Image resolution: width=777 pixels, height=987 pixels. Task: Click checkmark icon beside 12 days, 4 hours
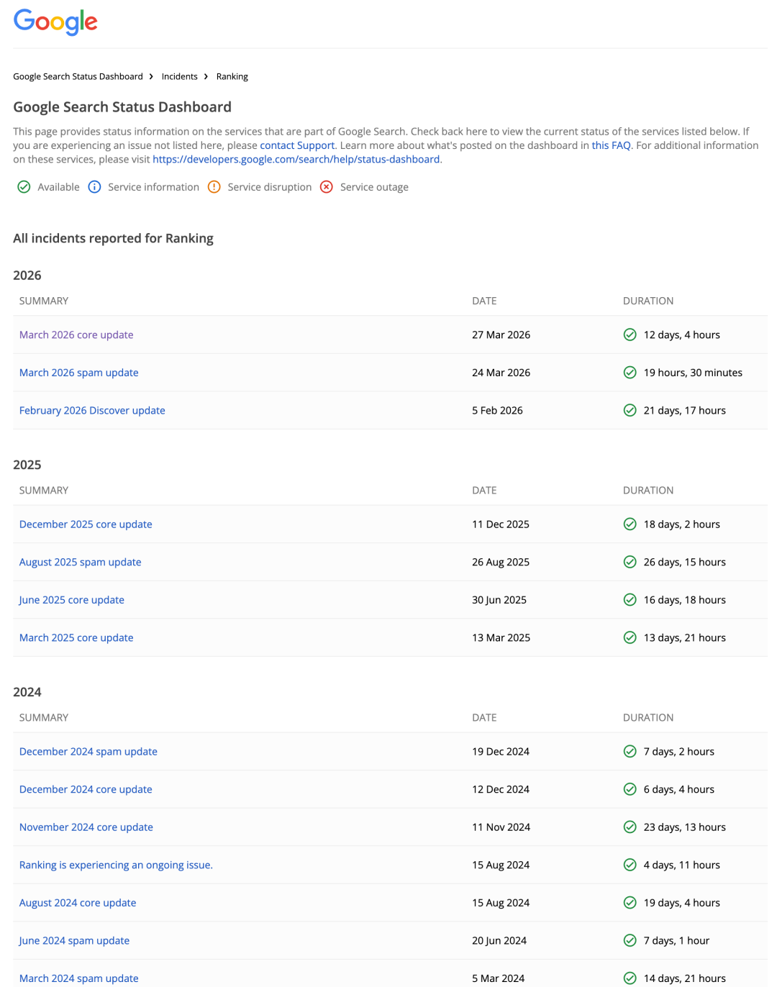click(x=630, y=335)
